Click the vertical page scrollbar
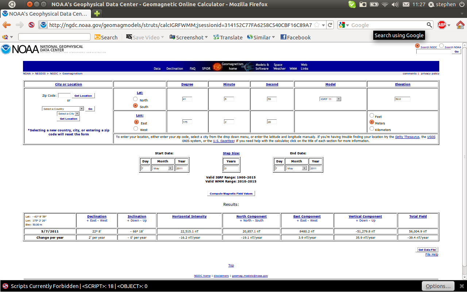This screenshot has width=467, height=292. 464,157
